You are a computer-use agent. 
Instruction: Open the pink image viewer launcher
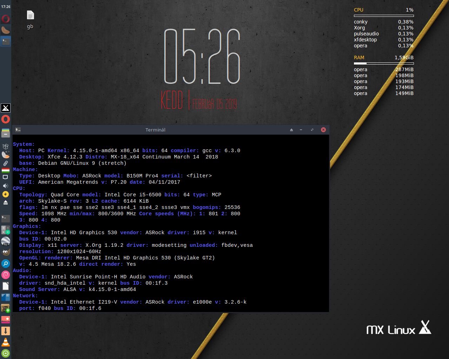(x=6, y=320)
